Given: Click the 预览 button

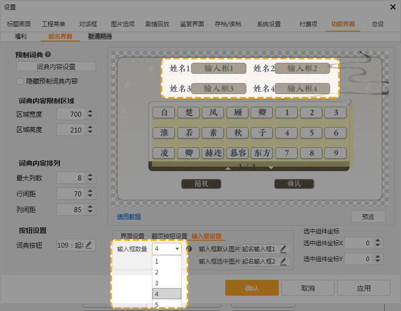Looking at the screenshot, I should (368, 217).
